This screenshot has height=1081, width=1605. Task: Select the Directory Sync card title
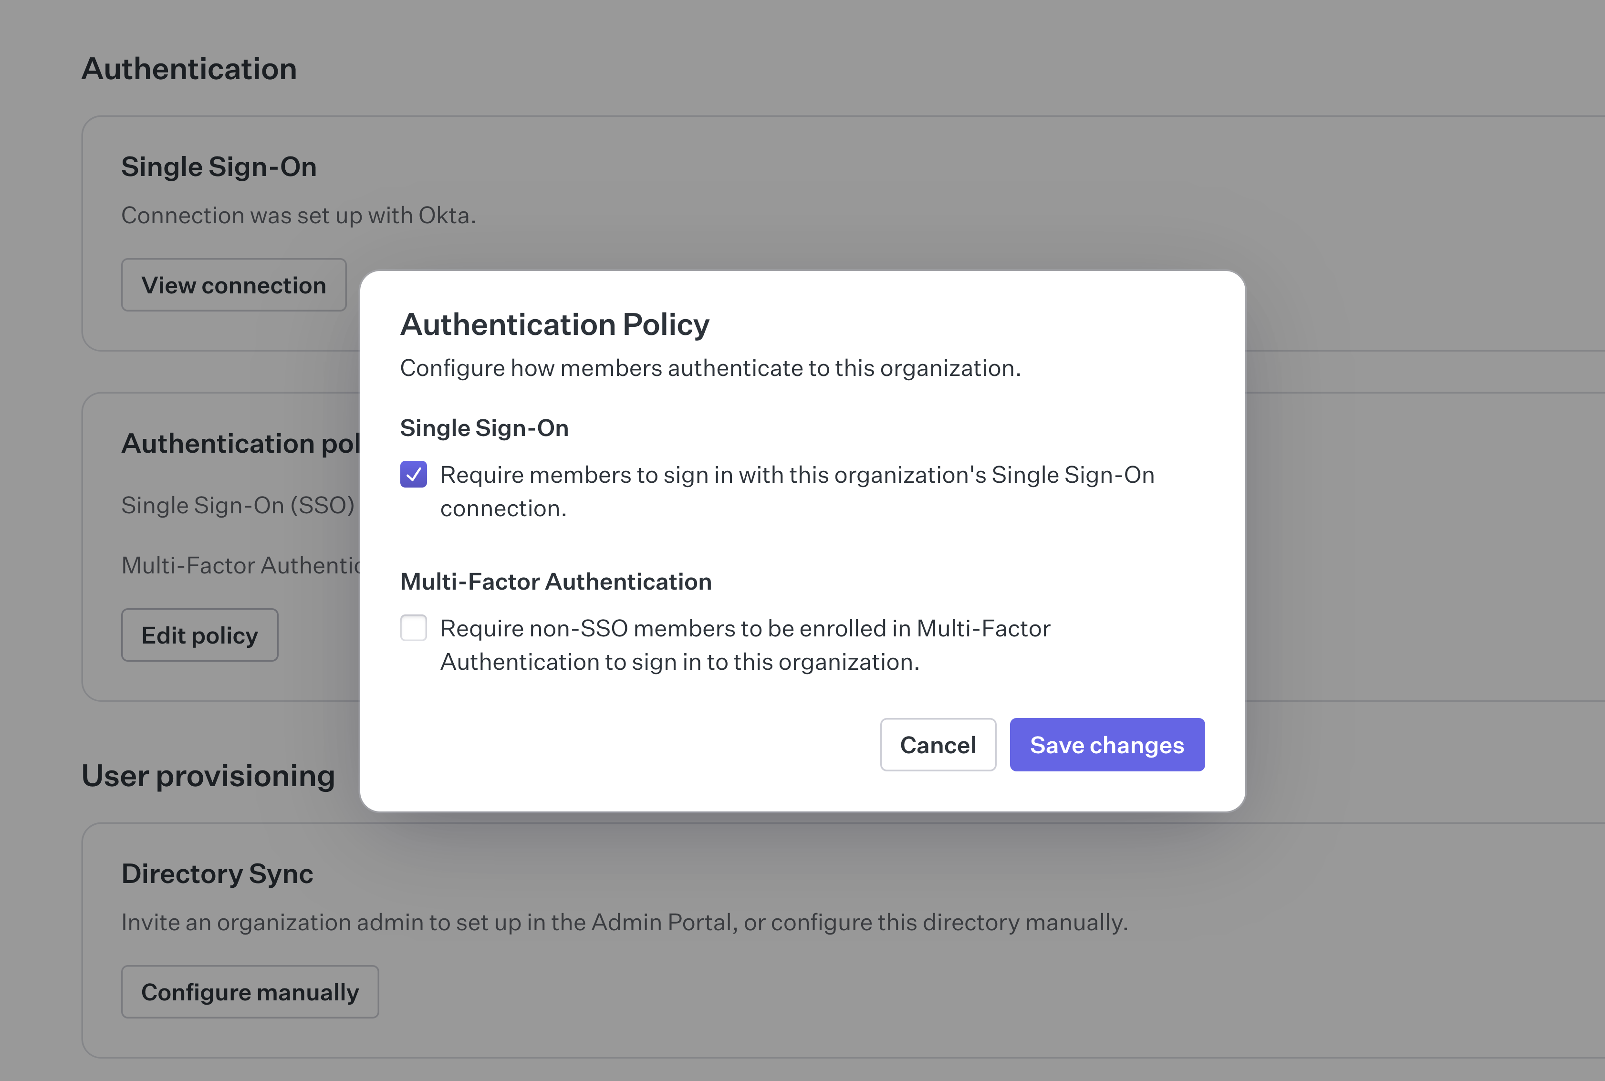click(x=217, y=873)
